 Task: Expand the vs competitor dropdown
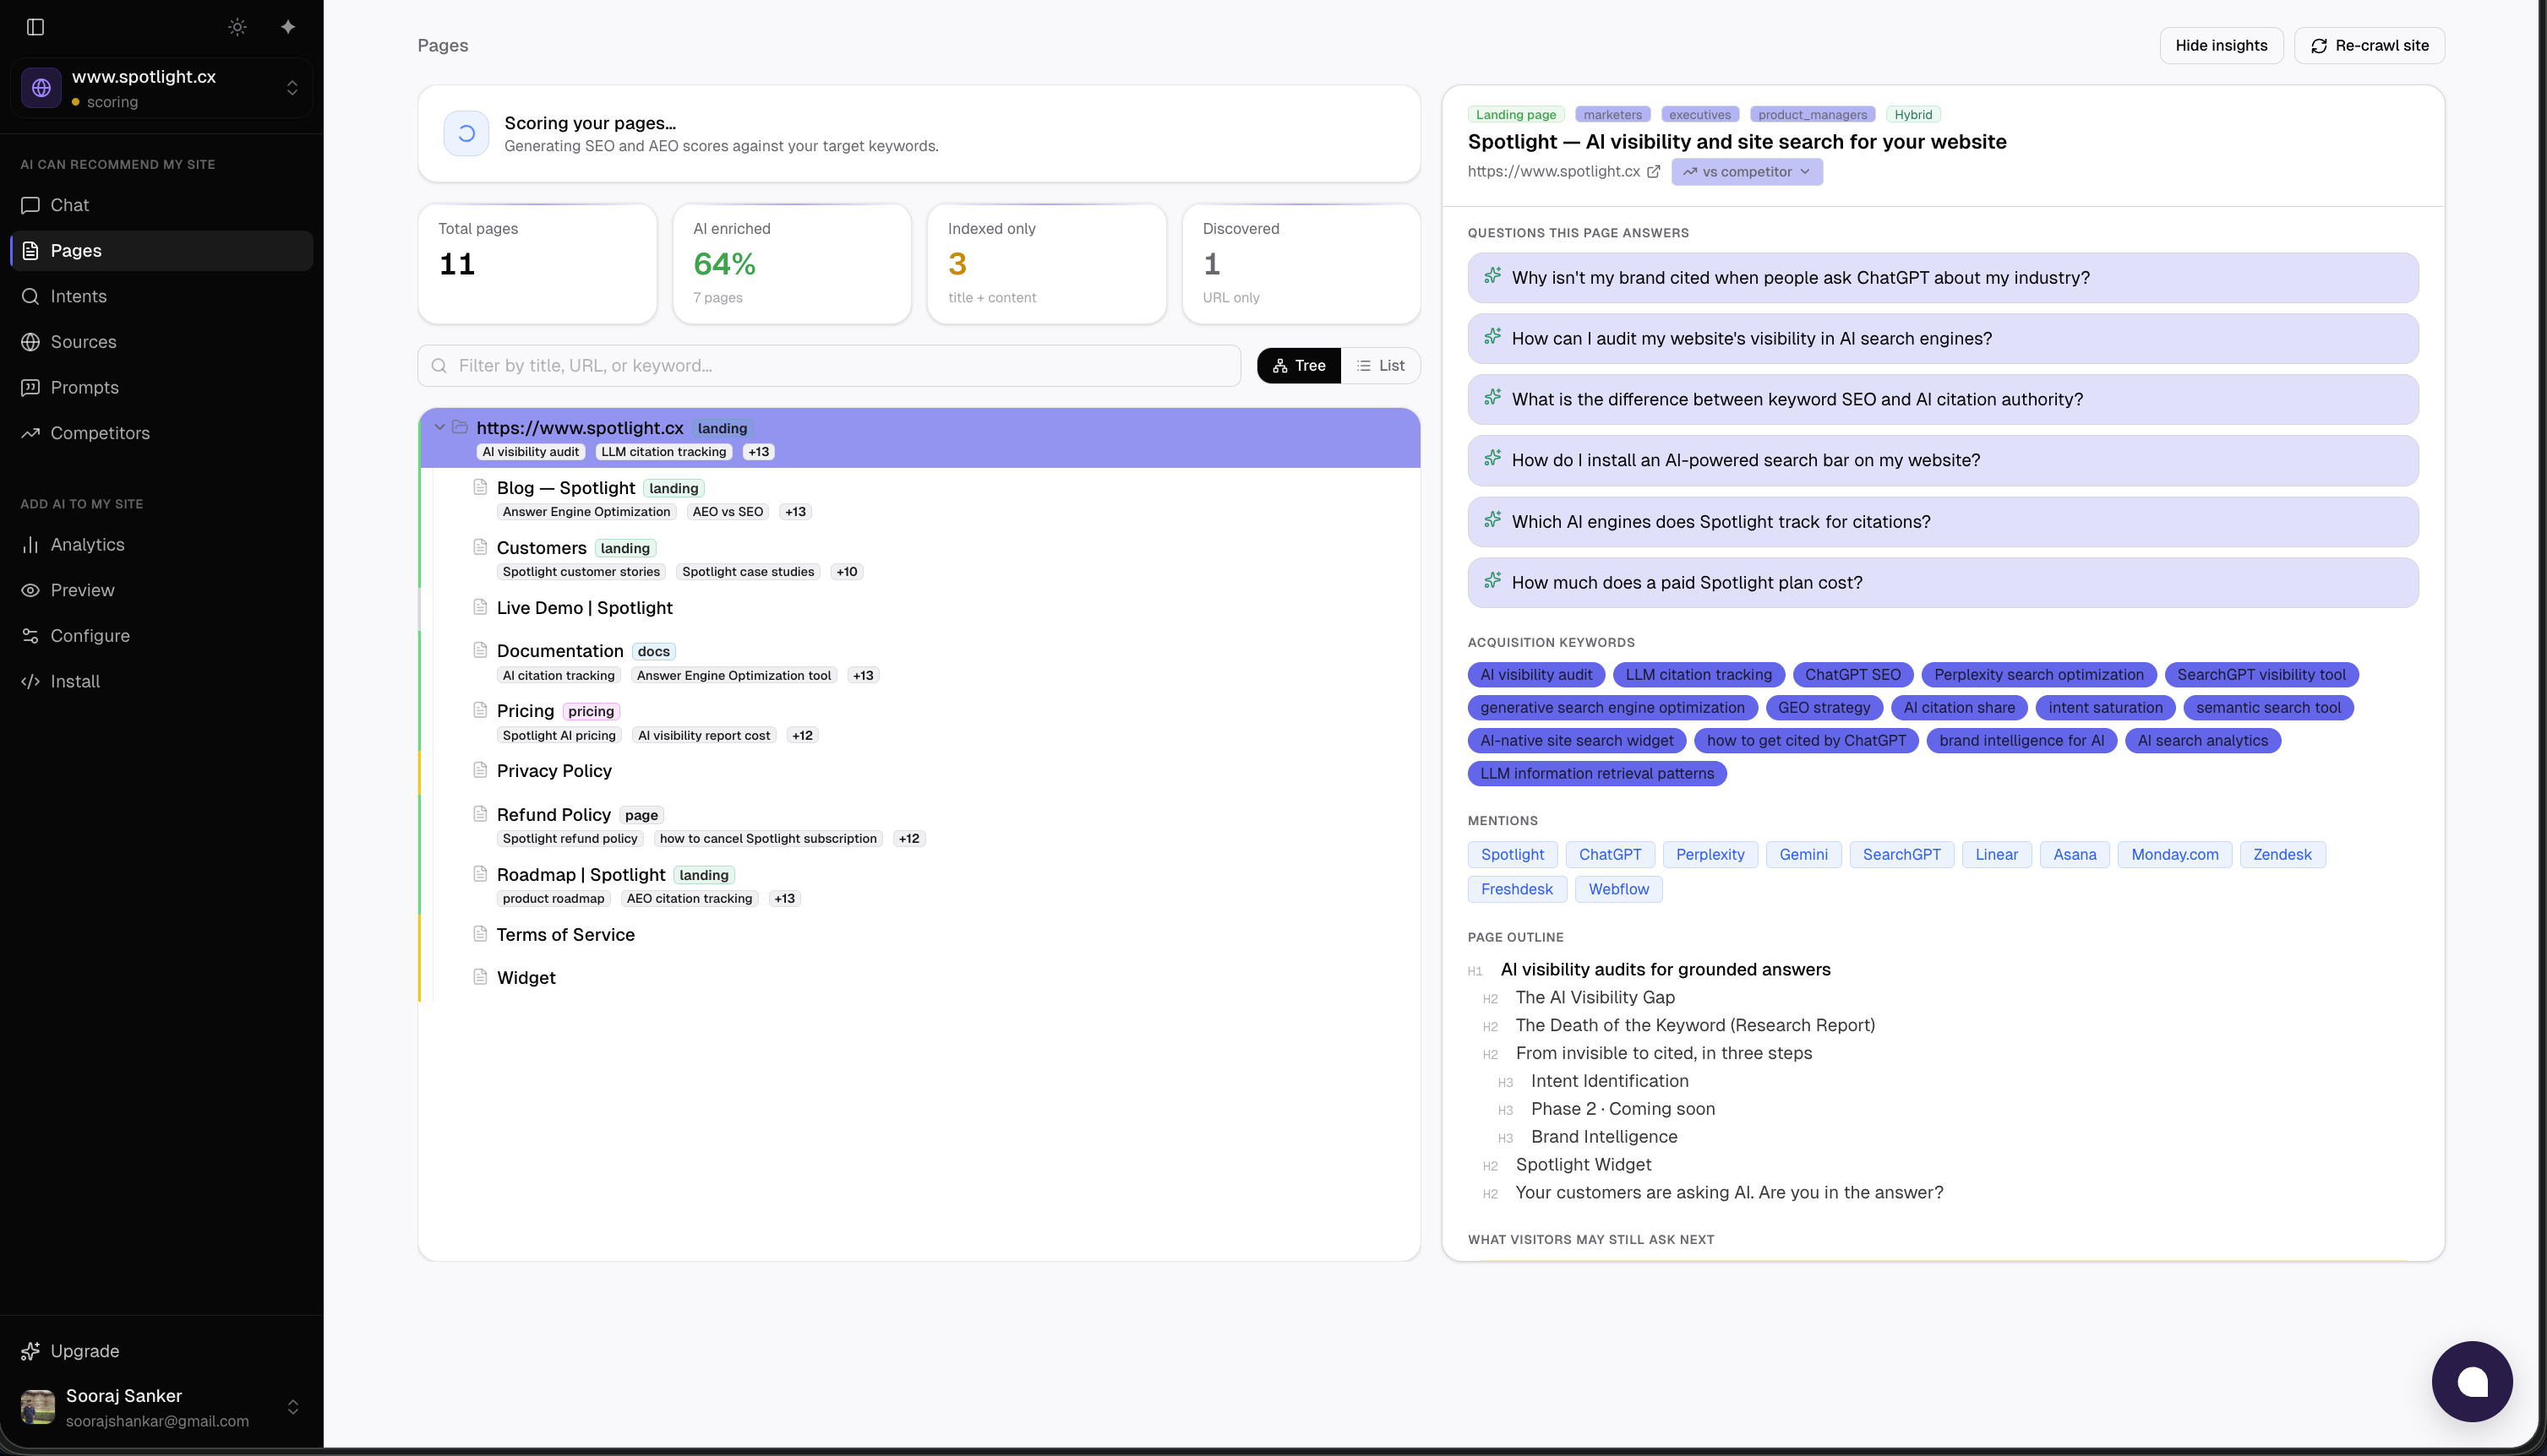point(1747,172)
